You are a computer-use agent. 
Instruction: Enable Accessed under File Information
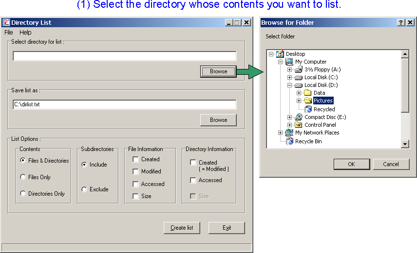click(135, 184)
